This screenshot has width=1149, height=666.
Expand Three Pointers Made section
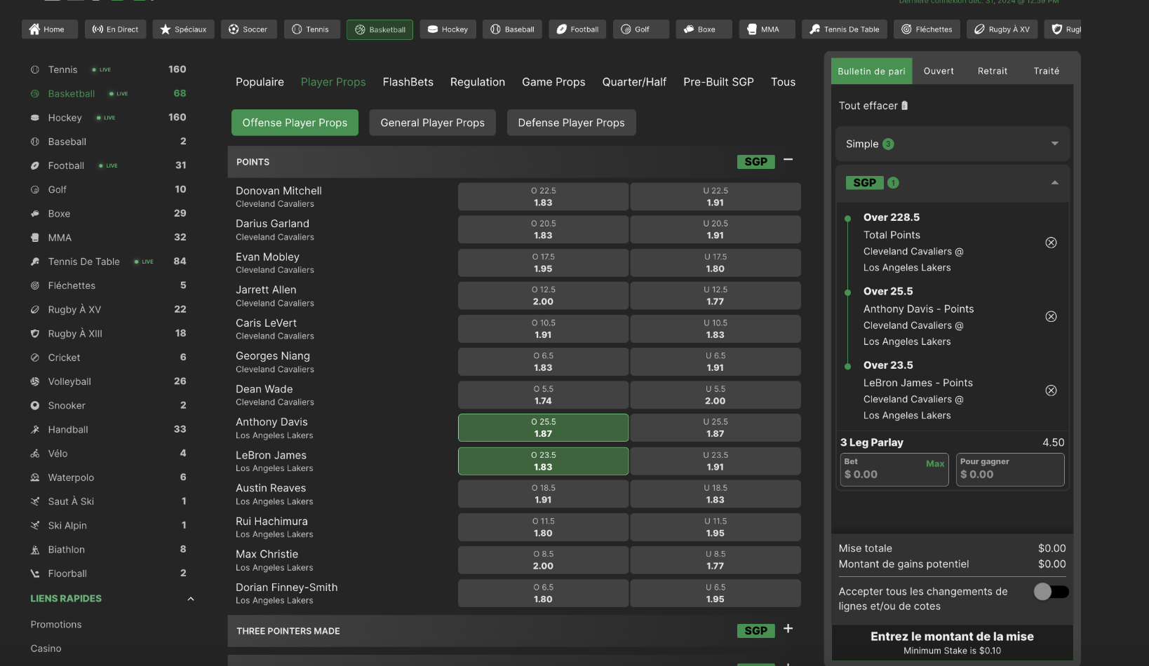click(x=788, y=629)
